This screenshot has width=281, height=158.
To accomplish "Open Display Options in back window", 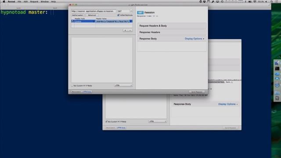I will (x=228, y=104).
